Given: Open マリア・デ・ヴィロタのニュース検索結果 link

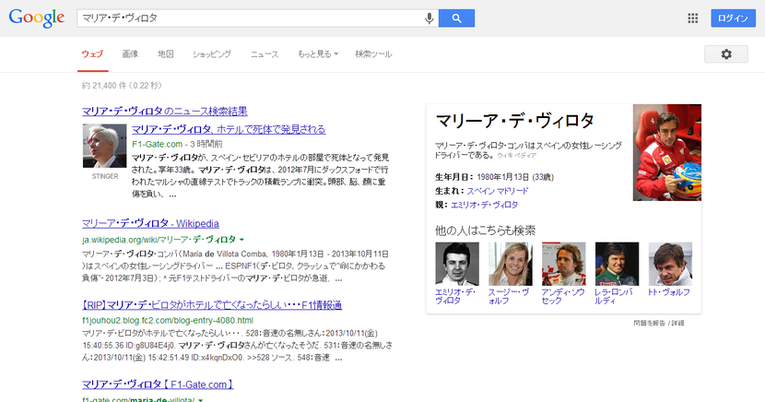Looking at the screenshot, I should 165,112.
